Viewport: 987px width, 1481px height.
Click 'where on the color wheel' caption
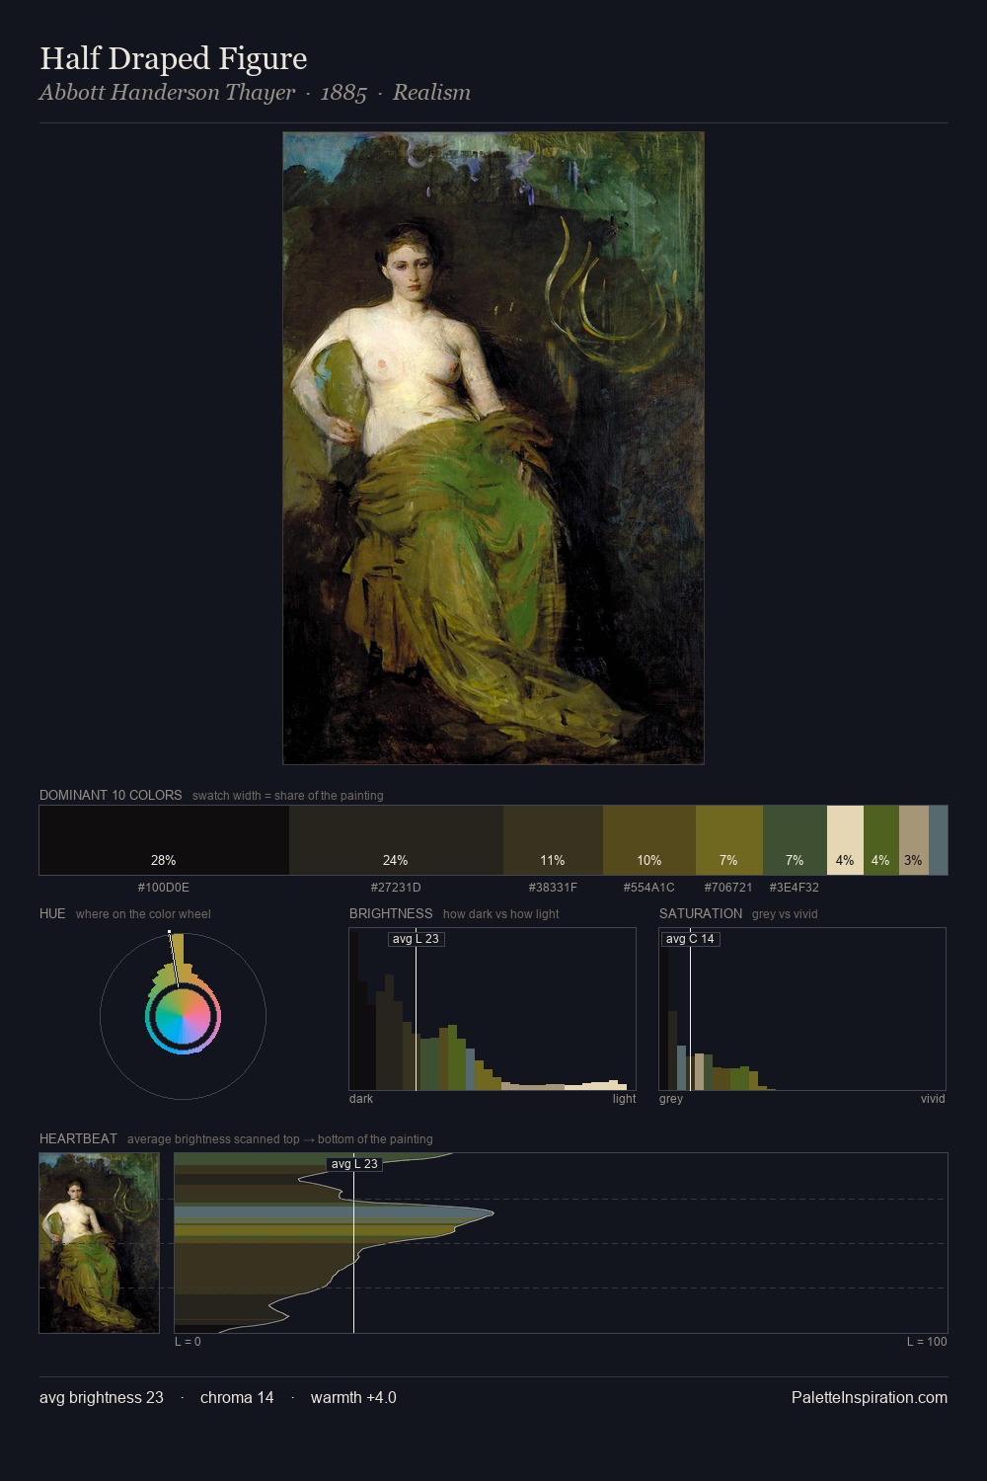coord(143,914)
